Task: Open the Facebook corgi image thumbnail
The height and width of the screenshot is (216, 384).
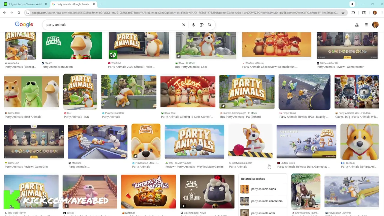Action: click(360, 142)
